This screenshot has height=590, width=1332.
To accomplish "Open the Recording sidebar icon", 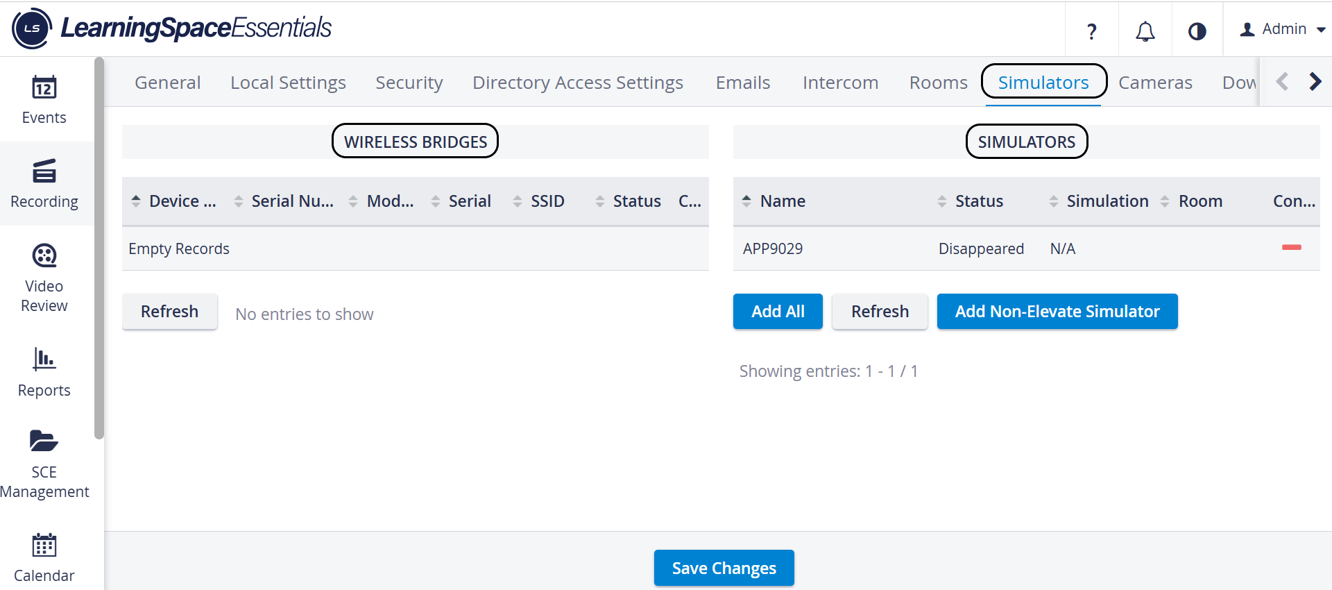I will point(44,171).
